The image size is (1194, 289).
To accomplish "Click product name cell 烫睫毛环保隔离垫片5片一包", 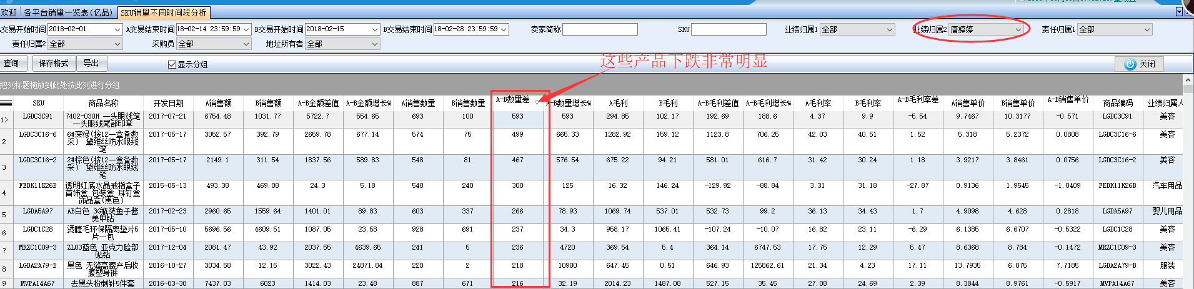I will (x=104, y=233).
